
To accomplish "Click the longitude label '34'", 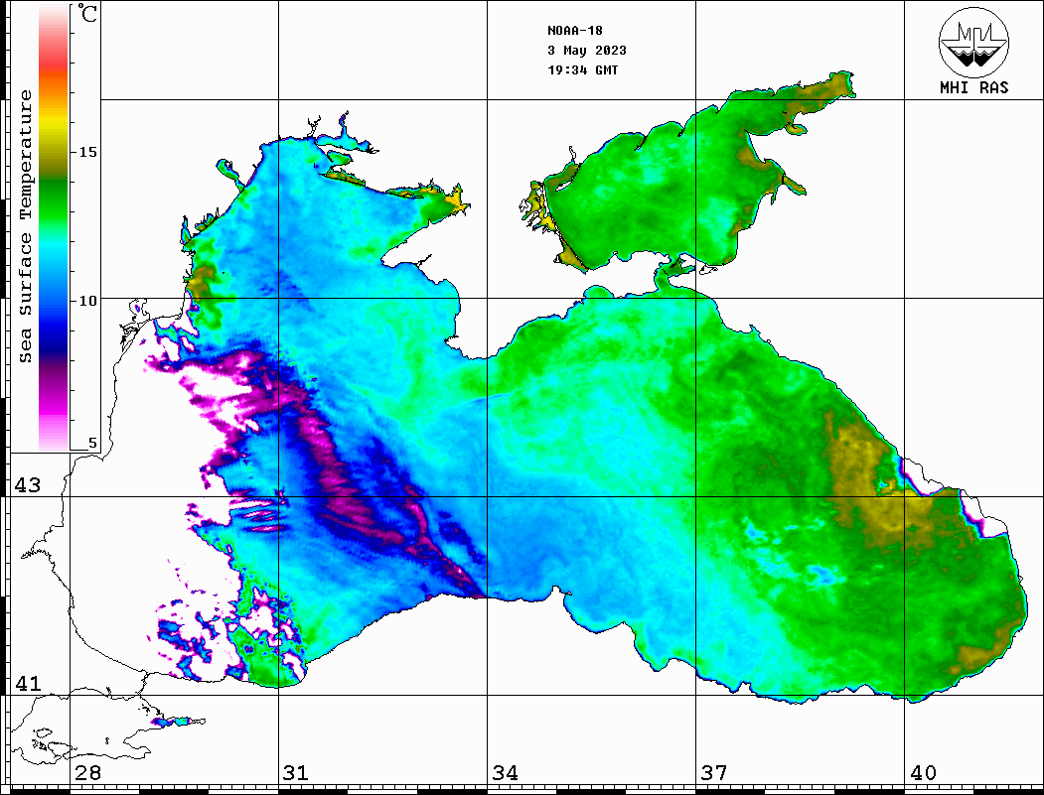I will [505, 772].
